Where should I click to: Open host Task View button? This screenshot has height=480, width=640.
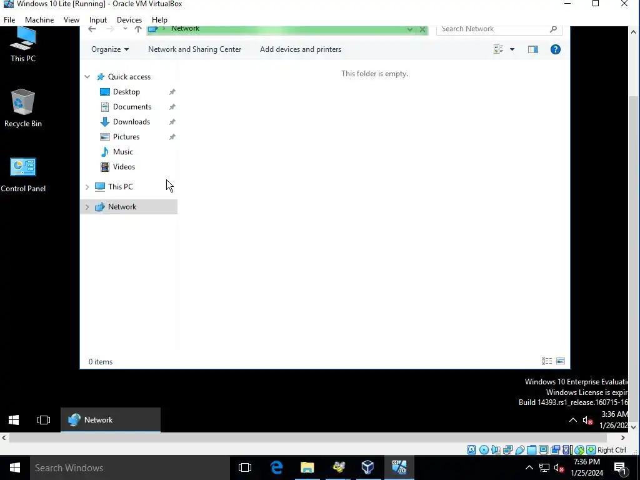click(245, 467)
